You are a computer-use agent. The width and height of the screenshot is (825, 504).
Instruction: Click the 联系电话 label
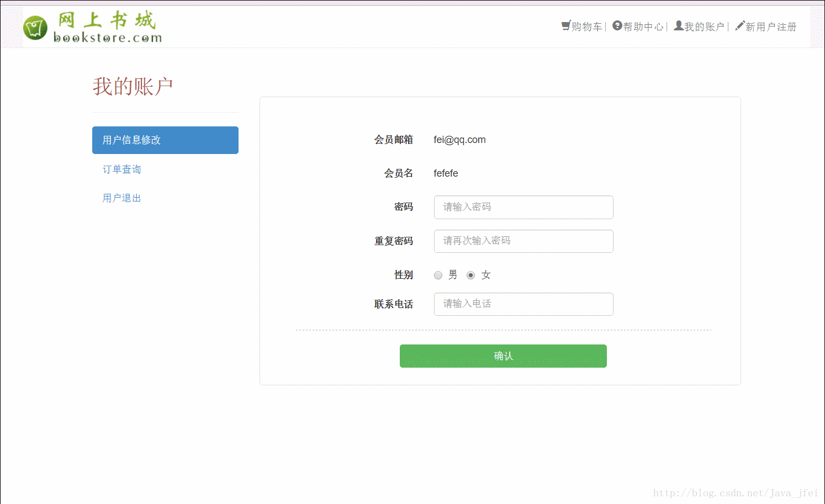coord(394,304)
